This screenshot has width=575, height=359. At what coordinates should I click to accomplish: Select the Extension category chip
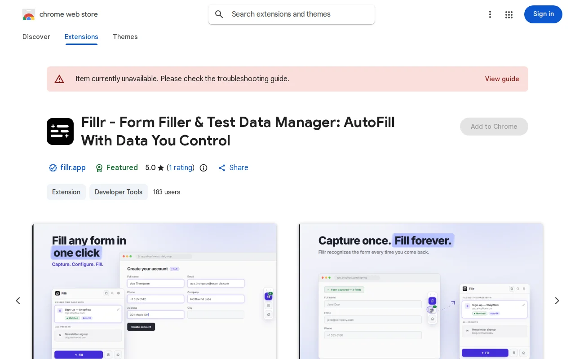click(x=66, y=192)
